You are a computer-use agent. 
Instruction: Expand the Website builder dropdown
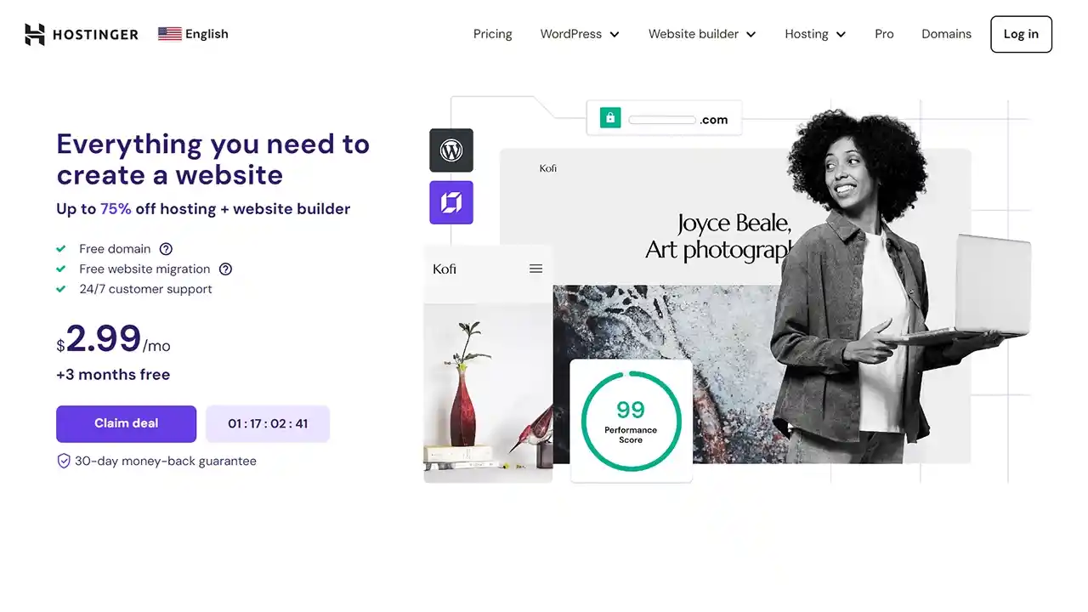pos(702,34)
